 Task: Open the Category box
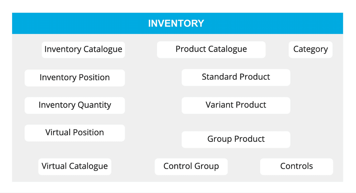coord(310,49)
